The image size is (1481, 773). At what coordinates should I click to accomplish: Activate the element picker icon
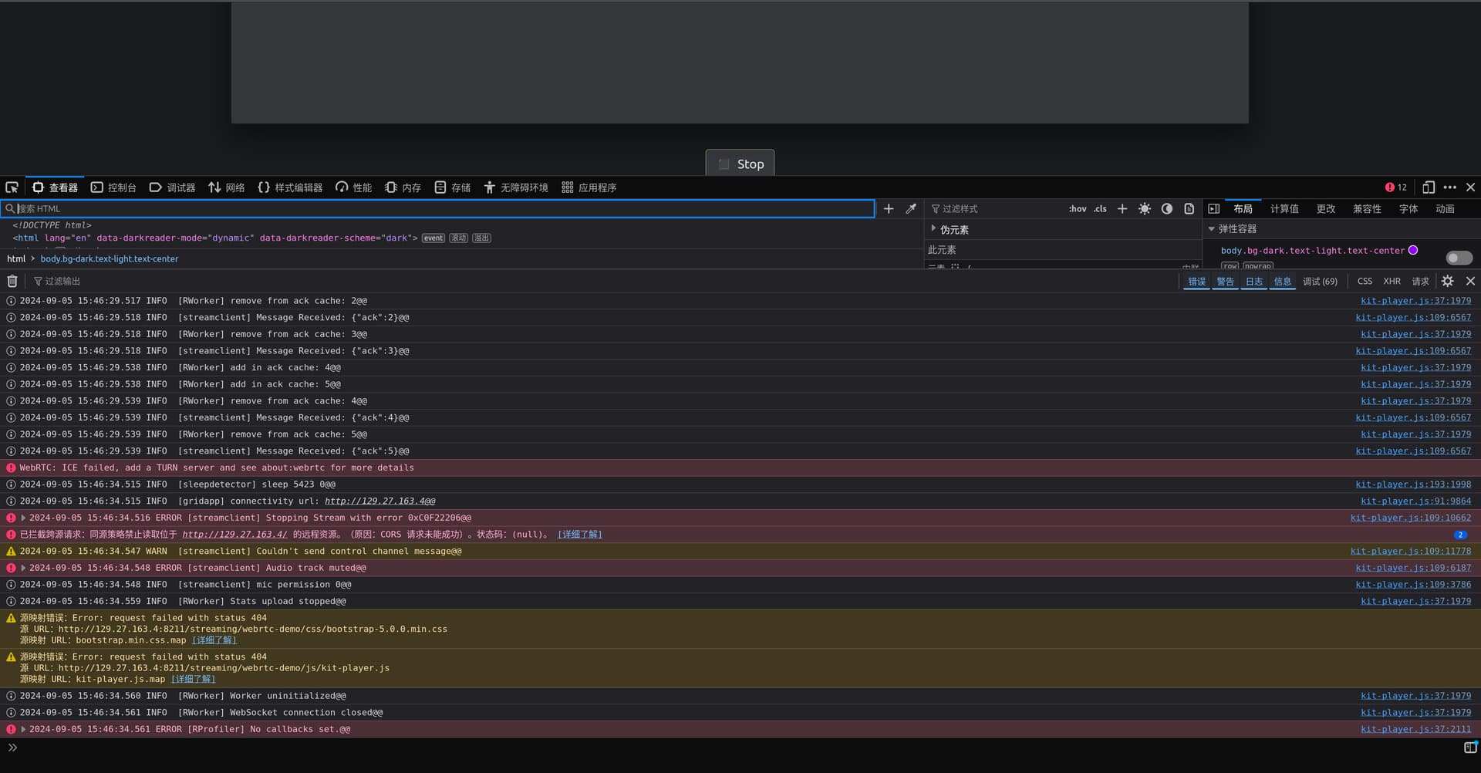click(12, 187)
